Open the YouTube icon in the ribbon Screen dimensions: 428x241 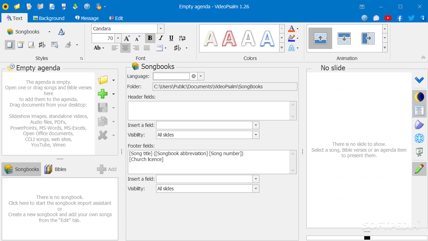click(x=388, y=18)
